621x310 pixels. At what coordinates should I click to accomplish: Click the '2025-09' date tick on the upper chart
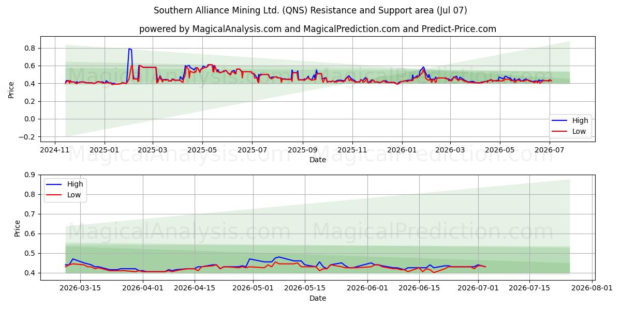[302, 150]
